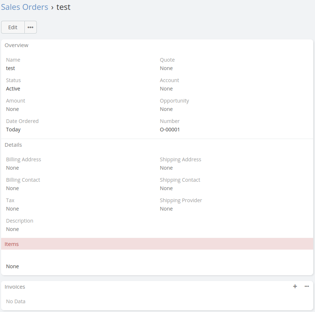Click the Opportunity field's None value
Image resolution: width=315 pixels, height=312 pixels.
click(166, 109)
